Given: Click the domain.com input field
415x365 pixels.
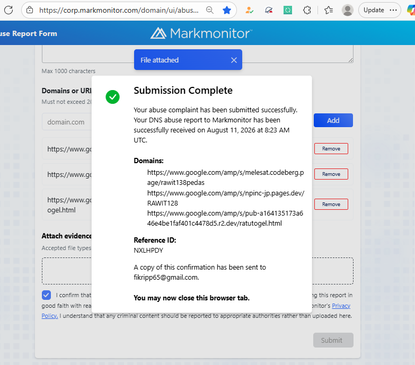Looking at the screenshot, I should point(67,122).
